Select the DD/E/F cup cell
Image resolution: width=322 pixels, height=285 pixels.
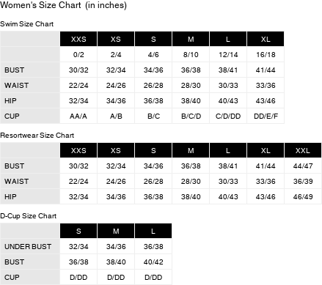(266, 116)
